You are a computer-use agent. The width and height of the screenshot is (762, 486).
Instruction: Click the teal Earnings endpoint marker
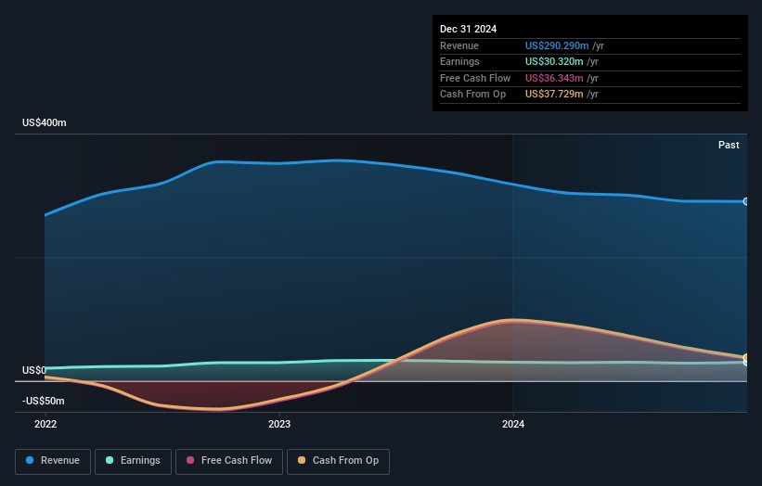746,363
